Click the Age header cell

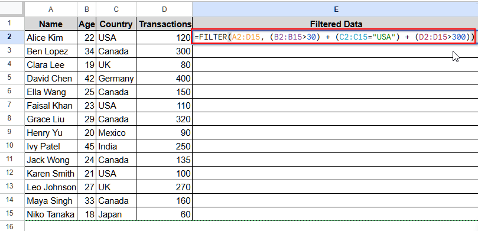[87, 24]
